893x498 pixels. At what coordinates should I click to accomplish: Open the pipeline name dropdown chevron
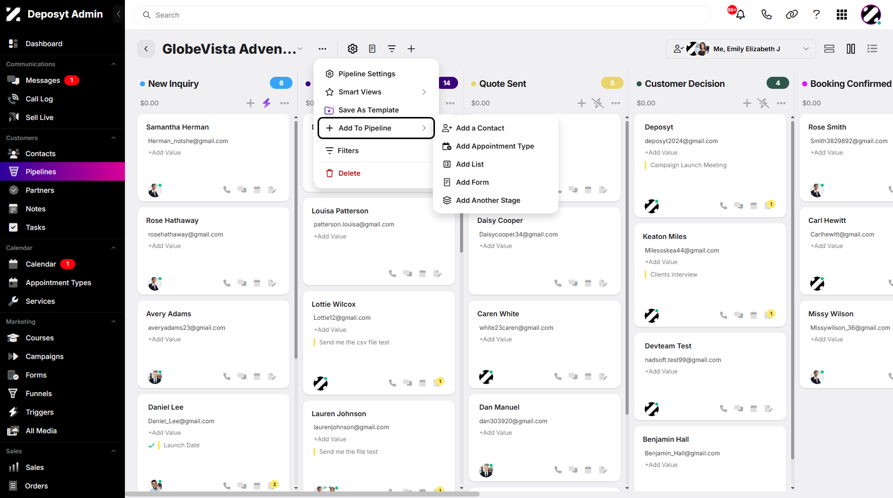point(300,49)
